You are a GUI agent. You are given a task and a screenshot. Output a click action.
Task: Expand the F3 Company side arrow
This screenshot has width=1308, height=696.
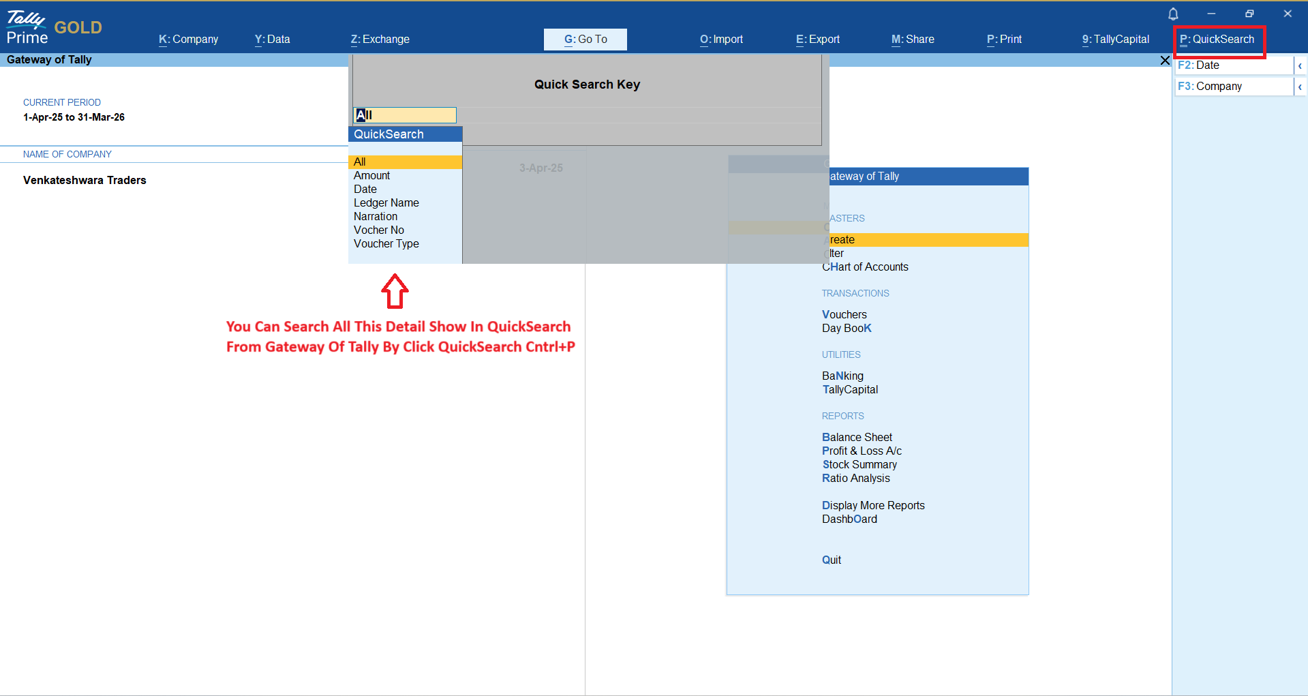(1300, 87)
